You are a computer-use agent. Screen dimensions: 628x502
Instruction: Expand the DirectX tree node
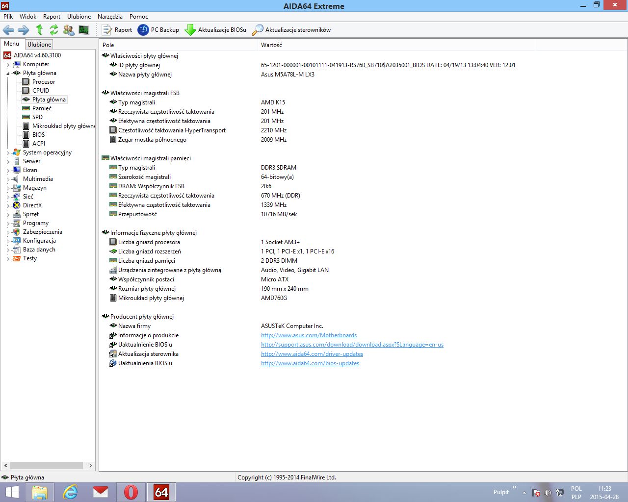coord(8,206)
